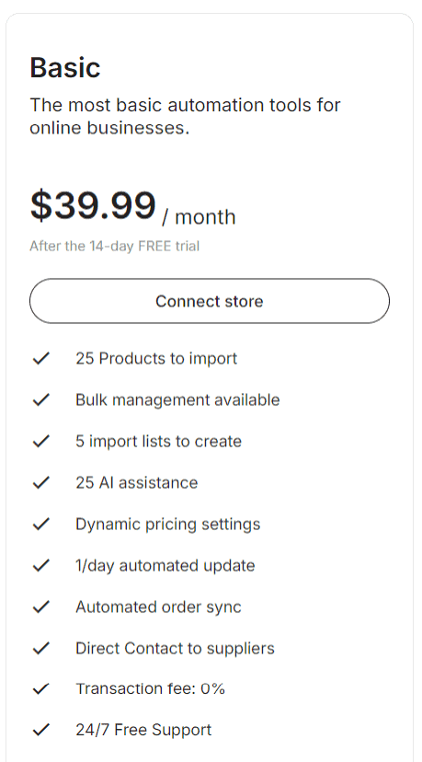422x762 pixels.
Task: Click the 24/7 Free Support feature text
Action: click(x=143, y=730)
